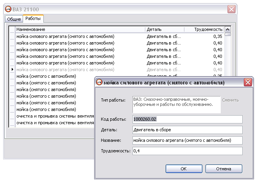
Task: Click the Отмена button
Action: point(224,169)
